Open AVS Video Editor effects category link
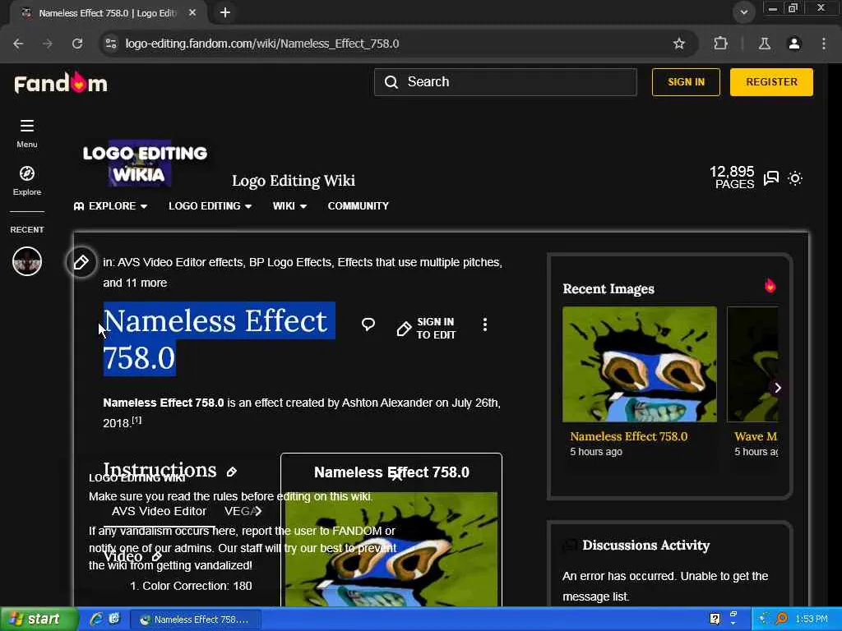842x631 pixels. pyautogui.click(x=180, y=262)
